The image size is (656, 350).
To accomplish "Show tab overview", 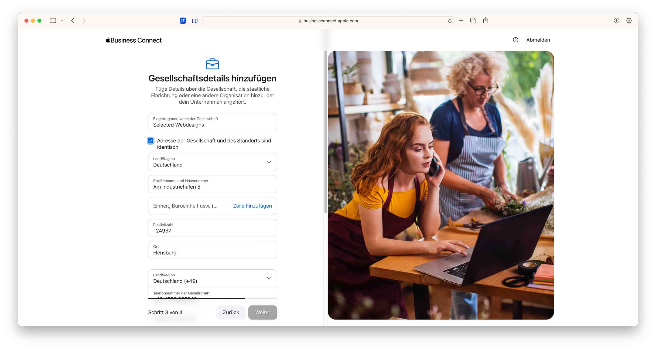I will [473, 21].
